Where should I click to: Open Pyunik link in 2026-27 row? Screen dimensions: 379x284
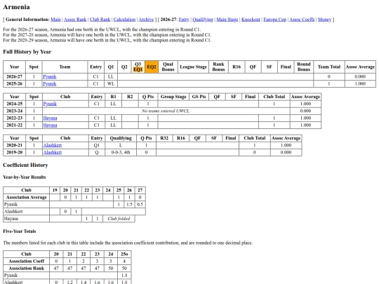coord(50,77)
